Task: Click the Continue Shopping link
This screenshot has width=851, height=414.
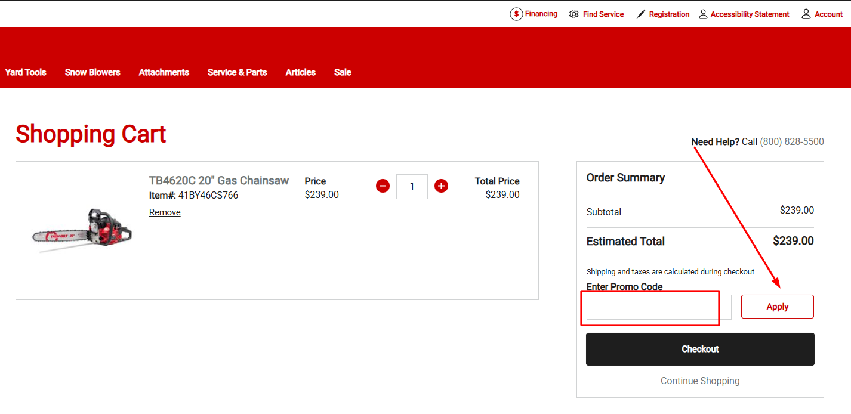Action: tap(699, 381)
